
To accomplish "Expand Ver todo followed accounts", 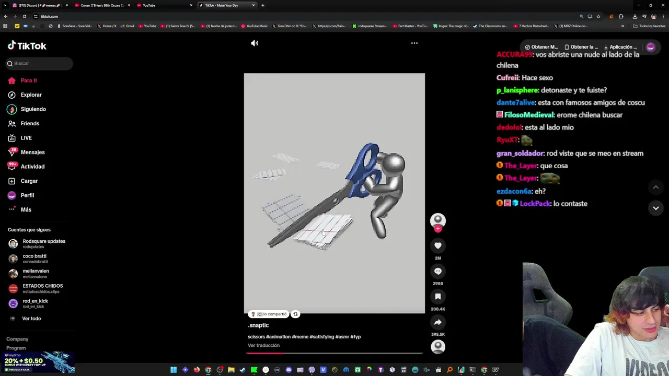I will (x=31, y=319).
